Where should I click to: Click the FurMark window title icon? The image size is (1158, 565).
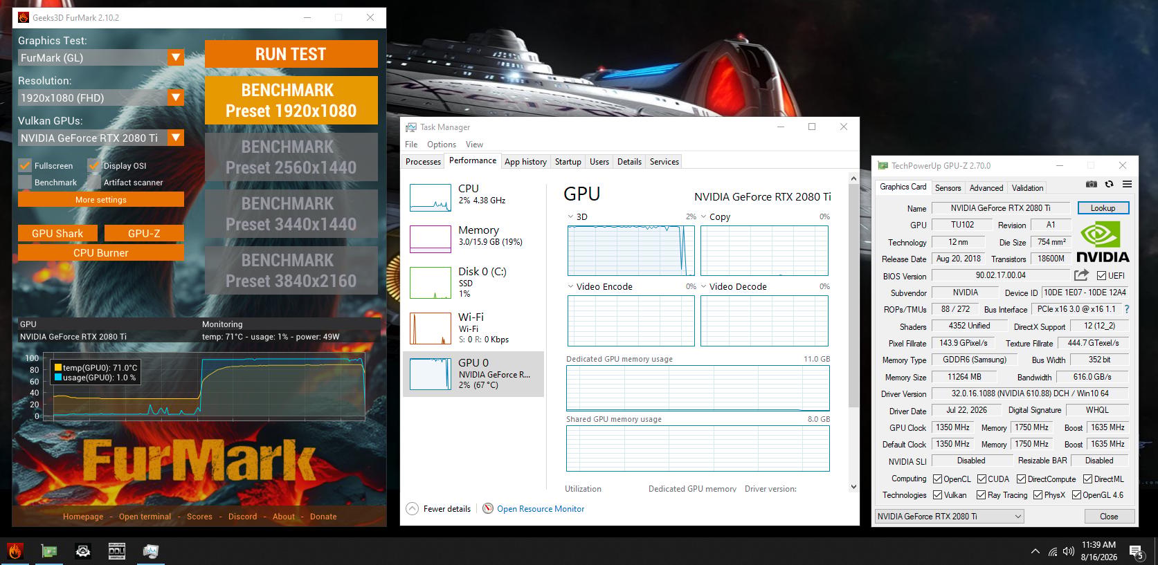24,17
